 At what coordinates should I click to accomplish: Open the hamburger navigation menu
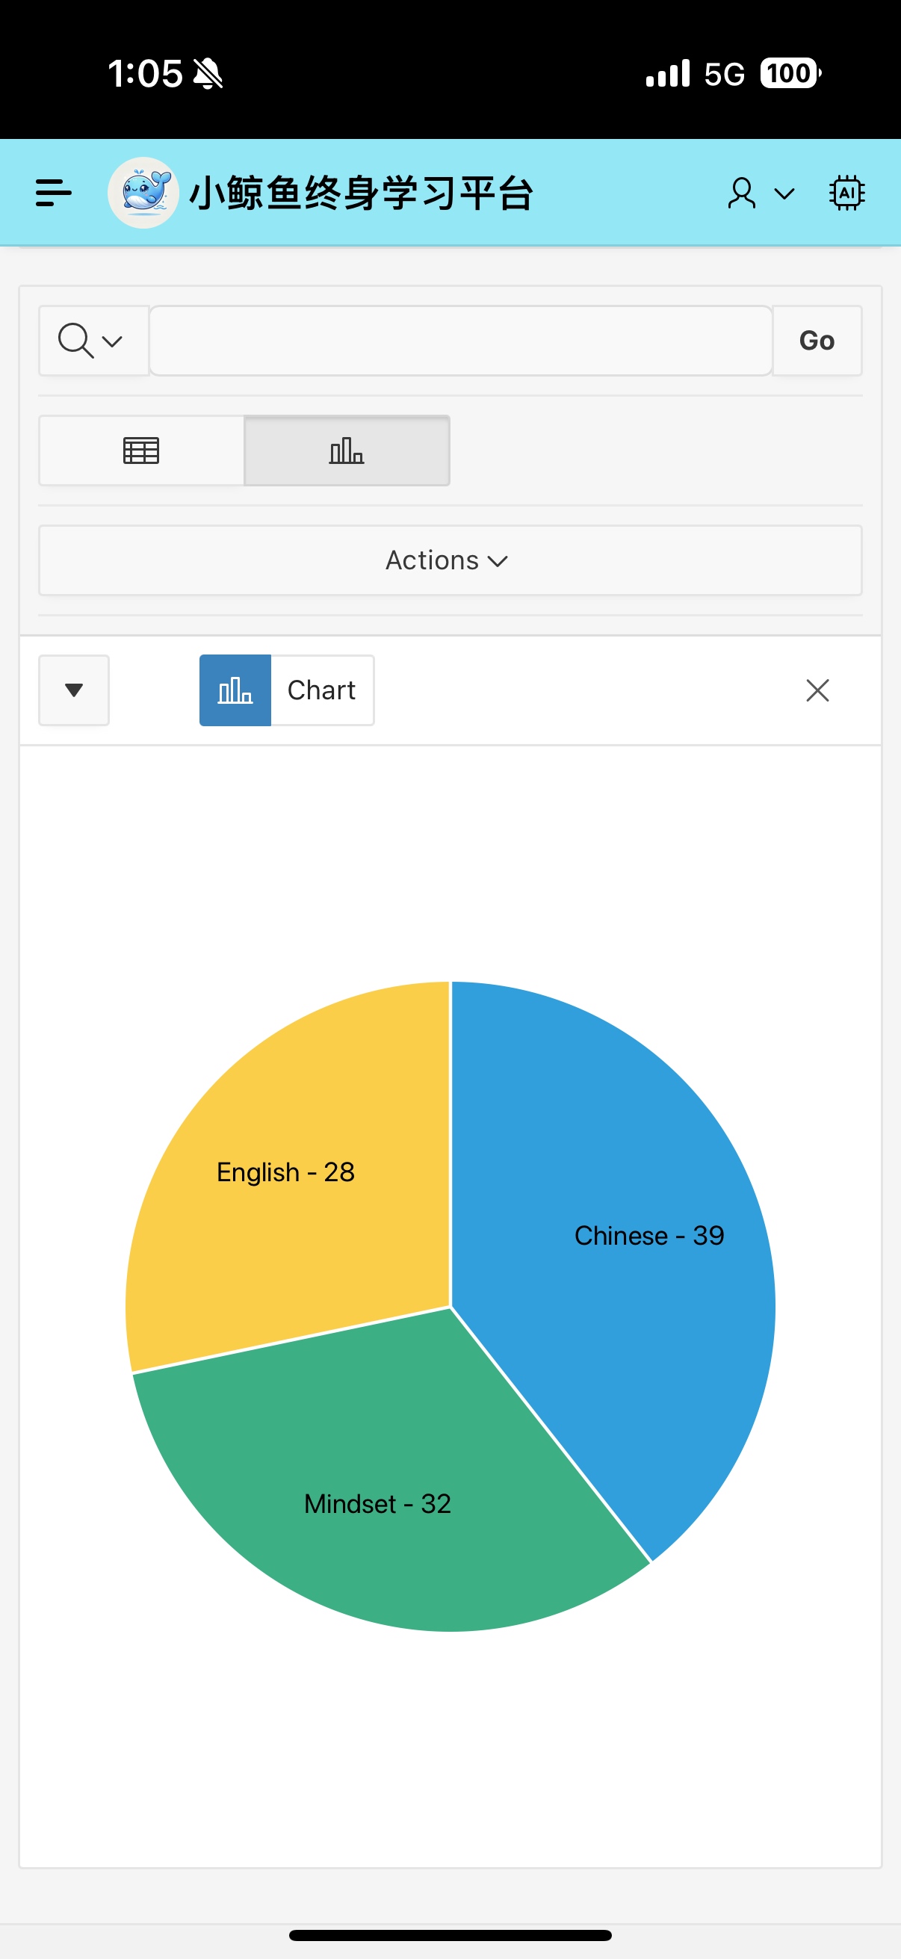pos(53,194)
